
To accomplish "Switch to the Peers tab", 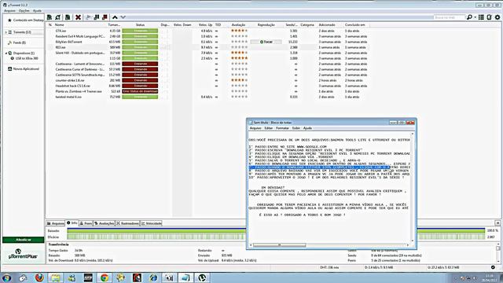I will [86, 223].
